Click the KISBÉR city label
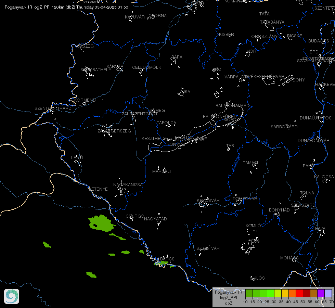This screenshot has height=308, width=335. [x=227, y=35]
